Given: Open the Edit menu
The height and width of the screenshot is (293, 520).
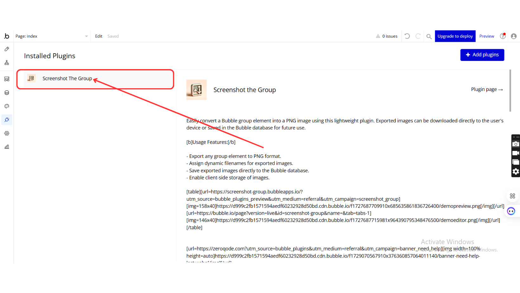Looking at the screenshot, I should (99, 36).
